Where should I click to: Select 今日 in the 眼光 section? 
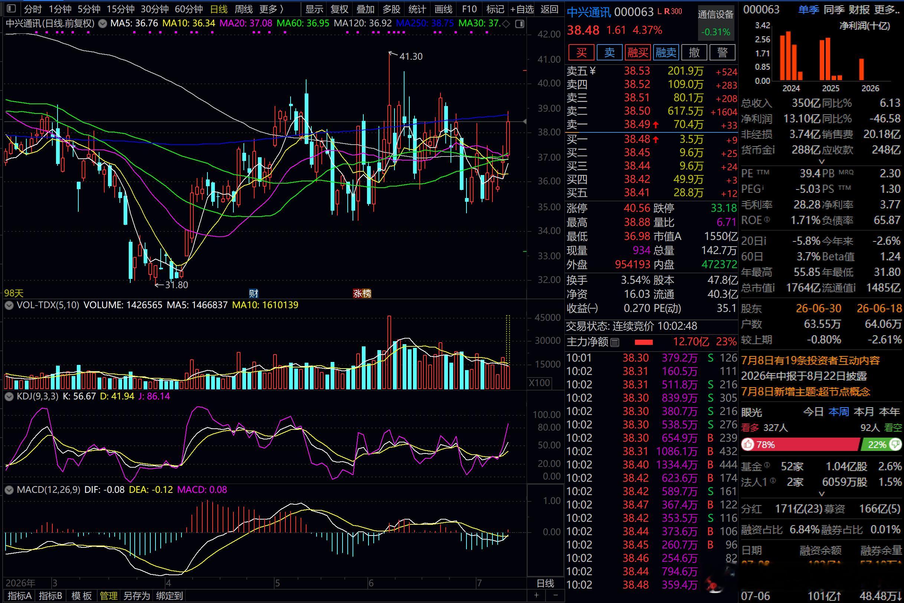pos(813,412)
